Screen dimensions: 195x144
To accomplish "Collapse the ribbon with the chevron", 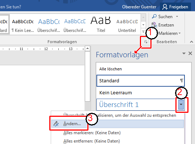I will pos(191,42).
